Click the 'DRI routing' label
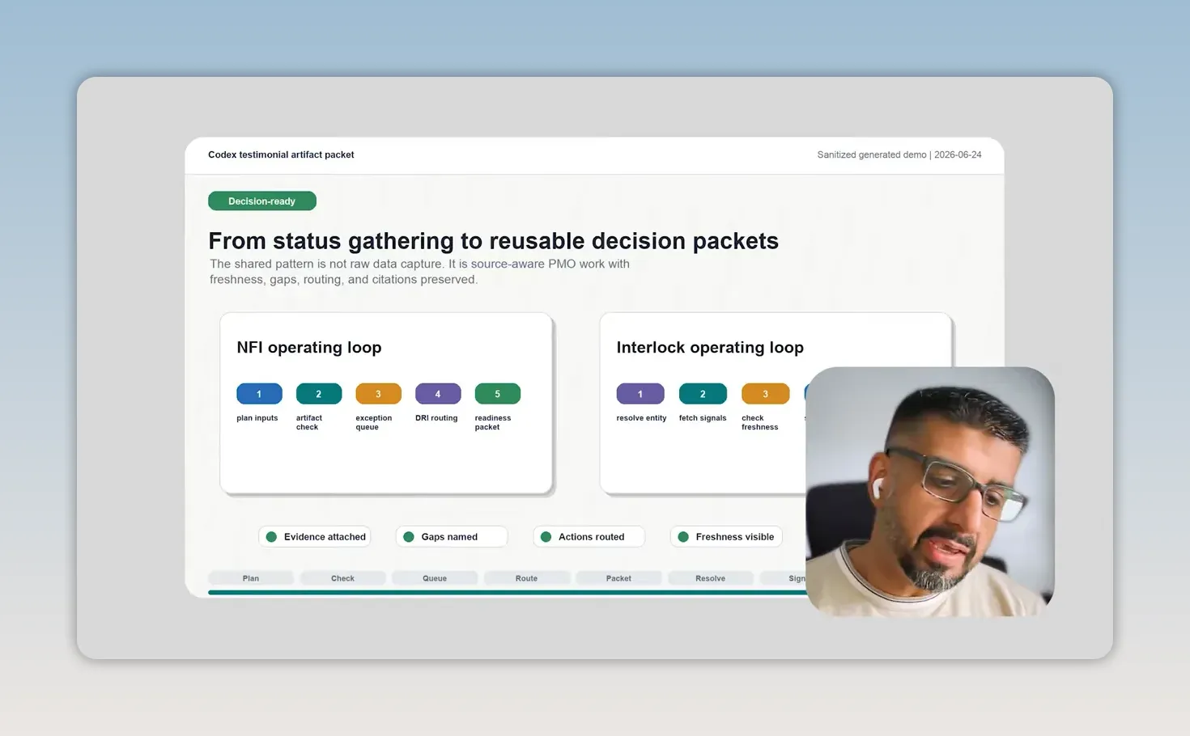The height and width of the screenshot is (736, 1190). click(436, 418)
